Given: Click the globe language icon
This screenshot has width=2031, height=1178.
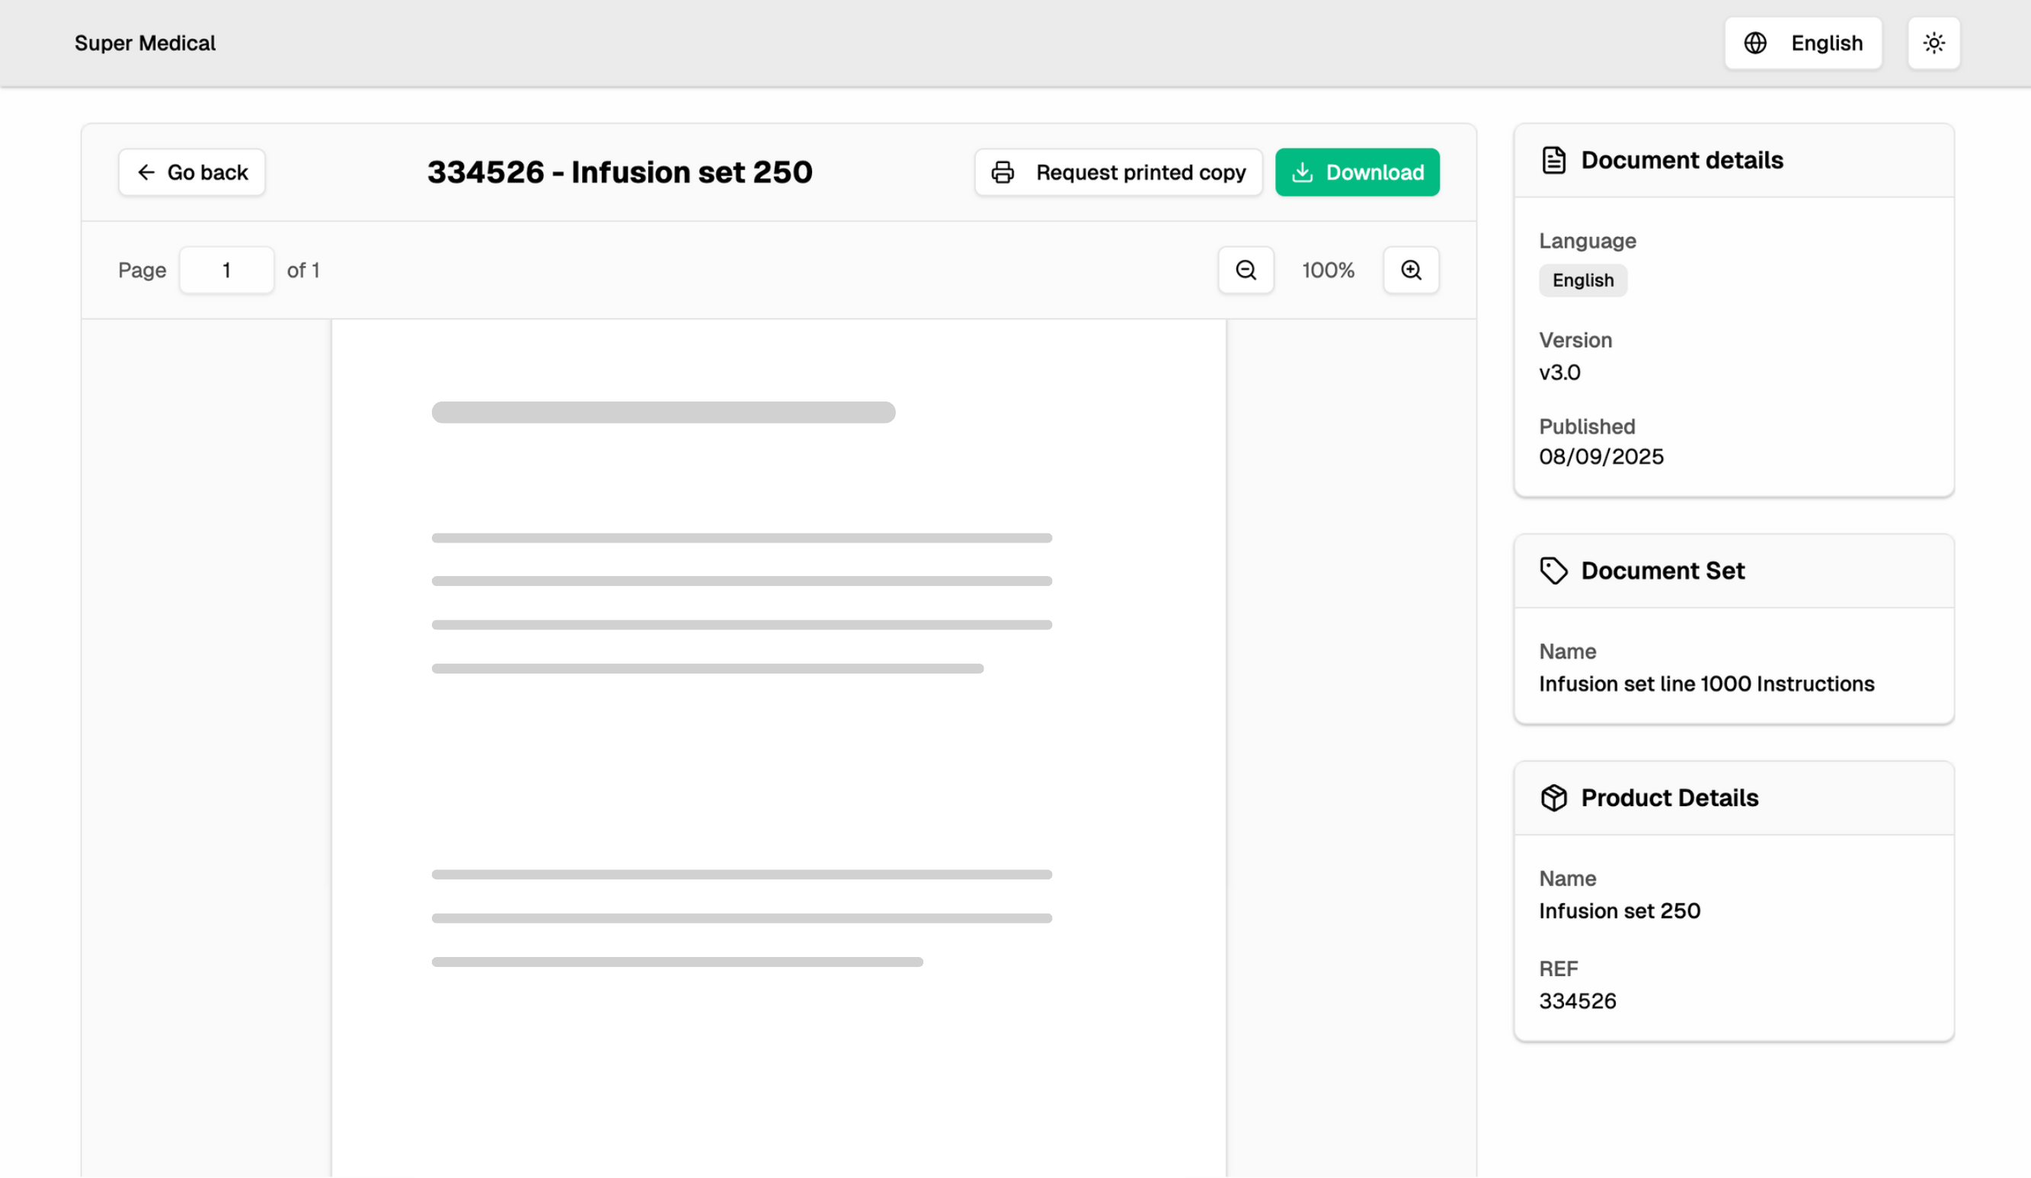Looking at the screenshot, I should tap(1754, 43).
